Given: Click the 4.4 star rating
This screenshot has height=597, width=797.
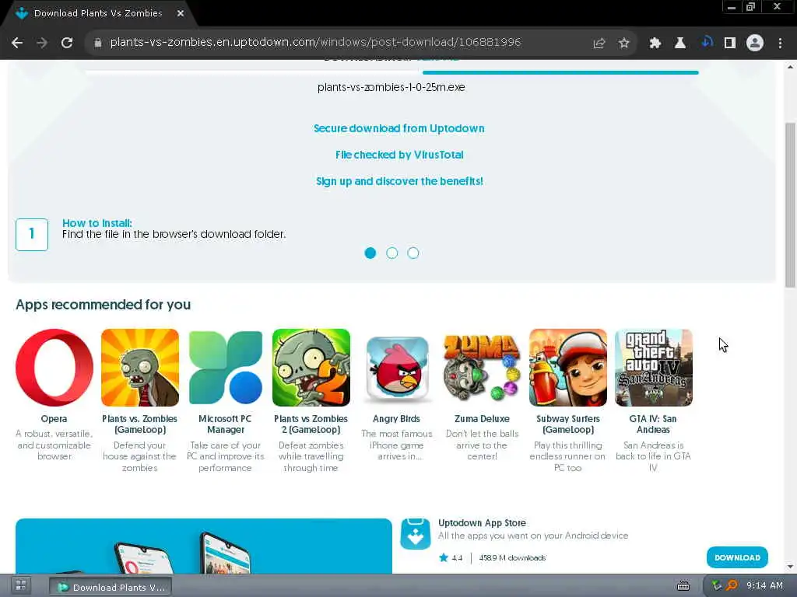Looking at the screenshot, I should tap(451, 558).
